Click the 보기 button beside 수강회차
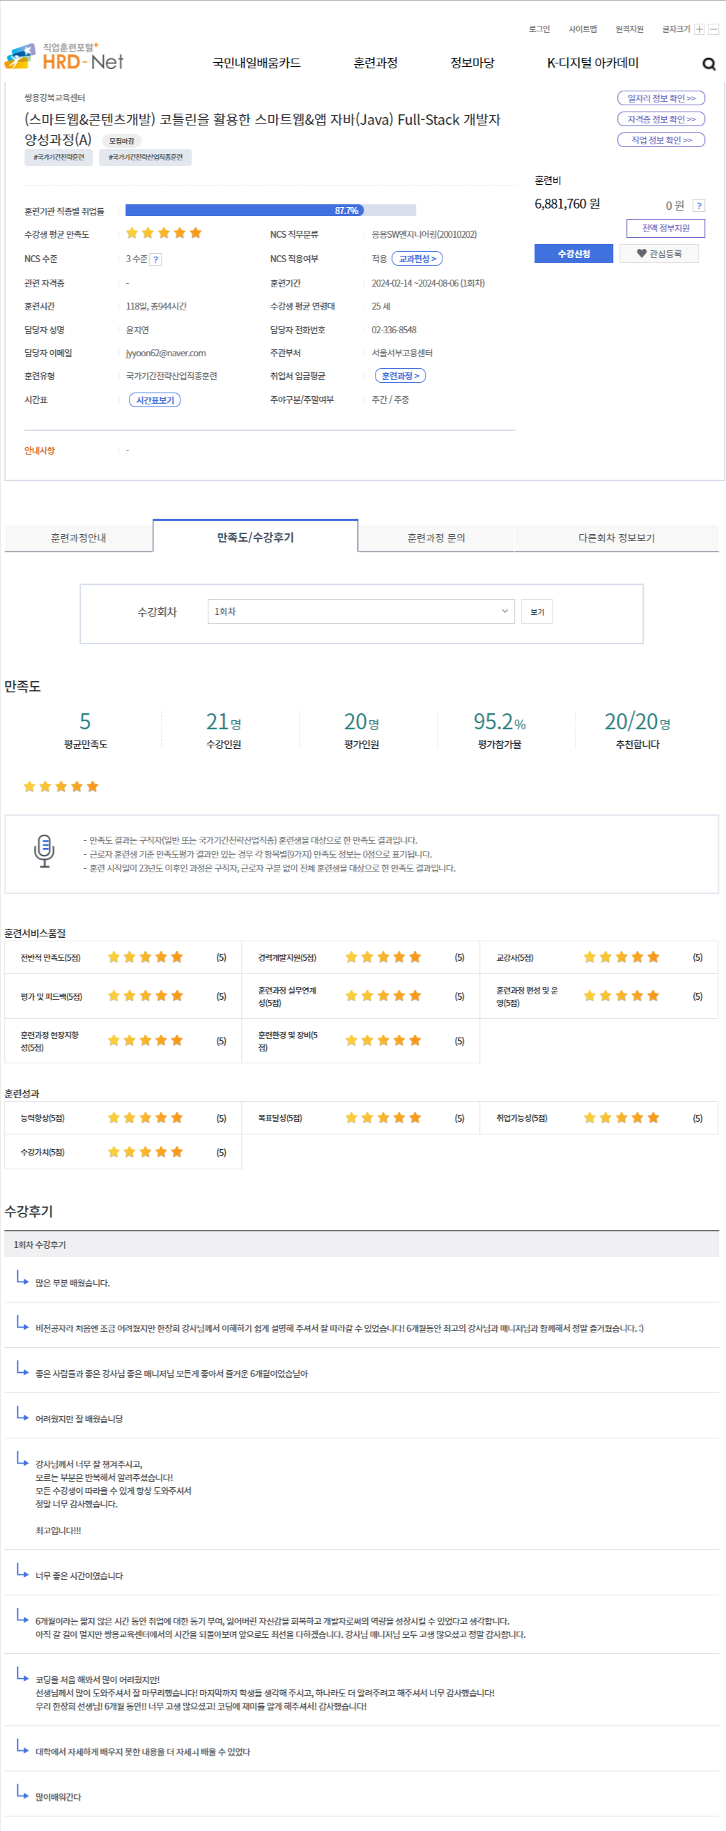 tap(536, 611)
